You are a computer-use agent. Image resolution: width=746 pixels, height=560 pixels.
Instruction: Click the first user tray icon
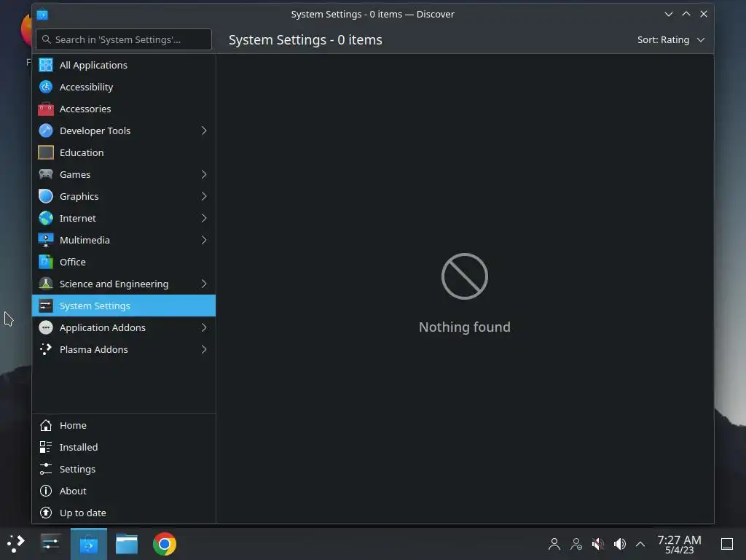tap(554, 544)
